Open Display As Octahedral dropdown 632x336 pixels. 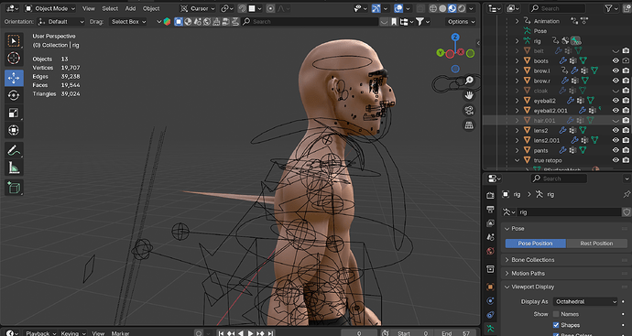[x=584, y=301]
